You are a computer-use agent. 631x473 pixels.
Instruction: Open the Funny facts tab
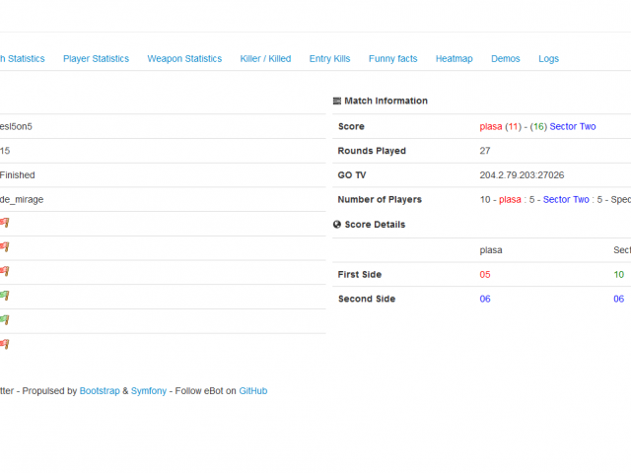tap(392, 59)
